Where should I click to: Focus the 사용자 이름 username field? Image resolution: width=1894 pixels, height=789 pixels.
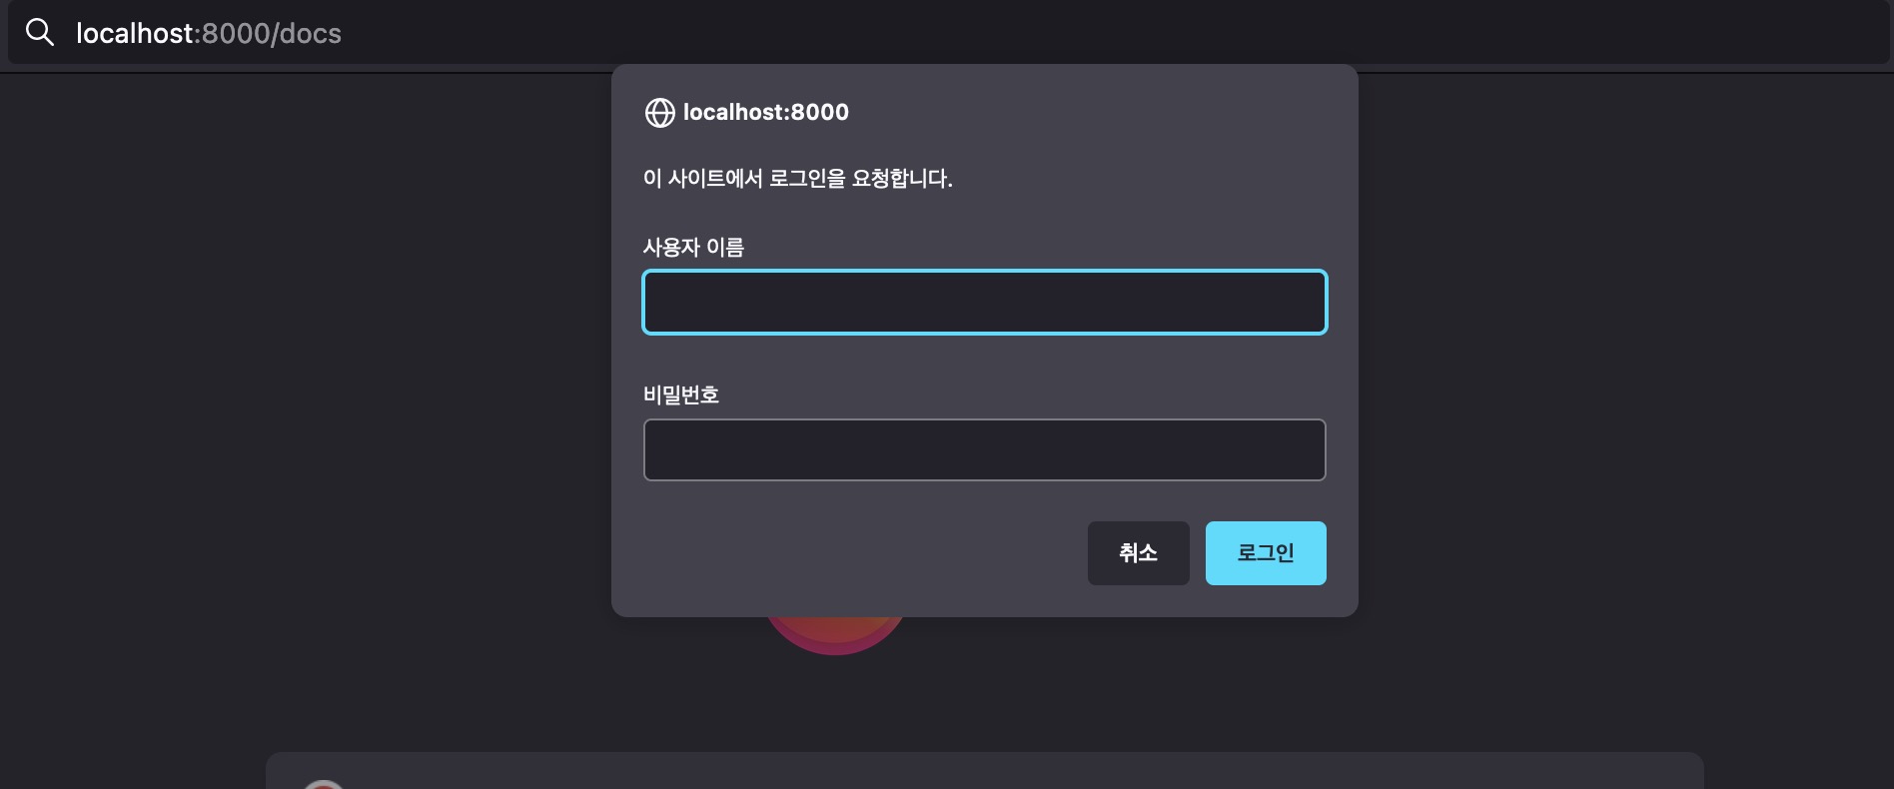[984, 302]
